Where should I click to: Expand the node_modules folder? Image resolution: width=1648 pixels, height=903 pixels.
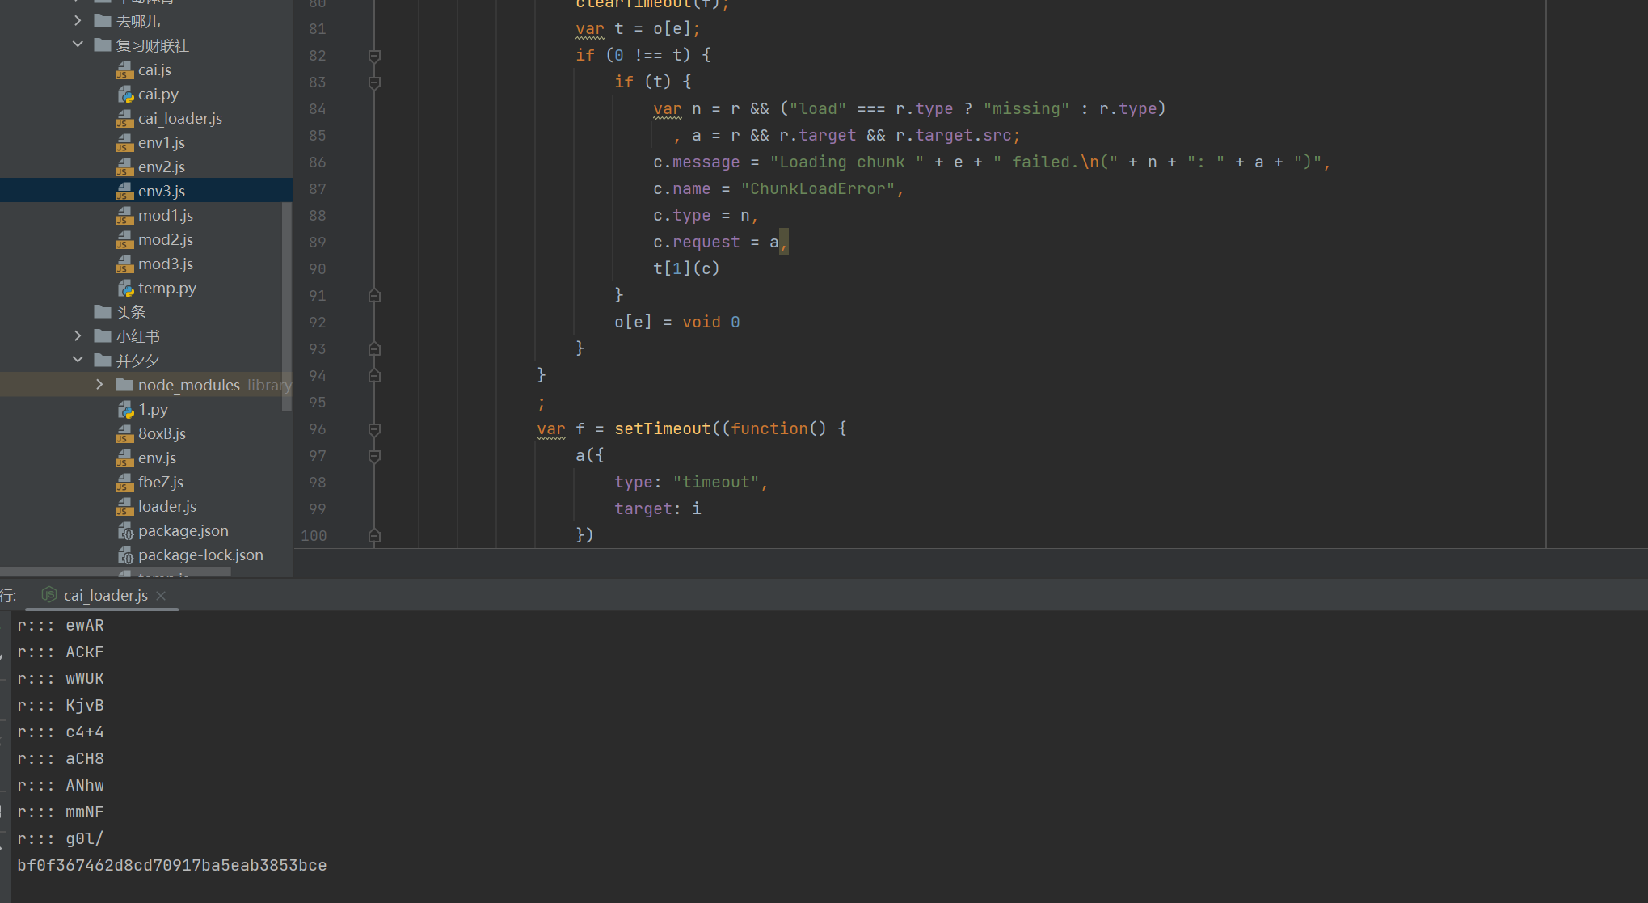[99, 385]
